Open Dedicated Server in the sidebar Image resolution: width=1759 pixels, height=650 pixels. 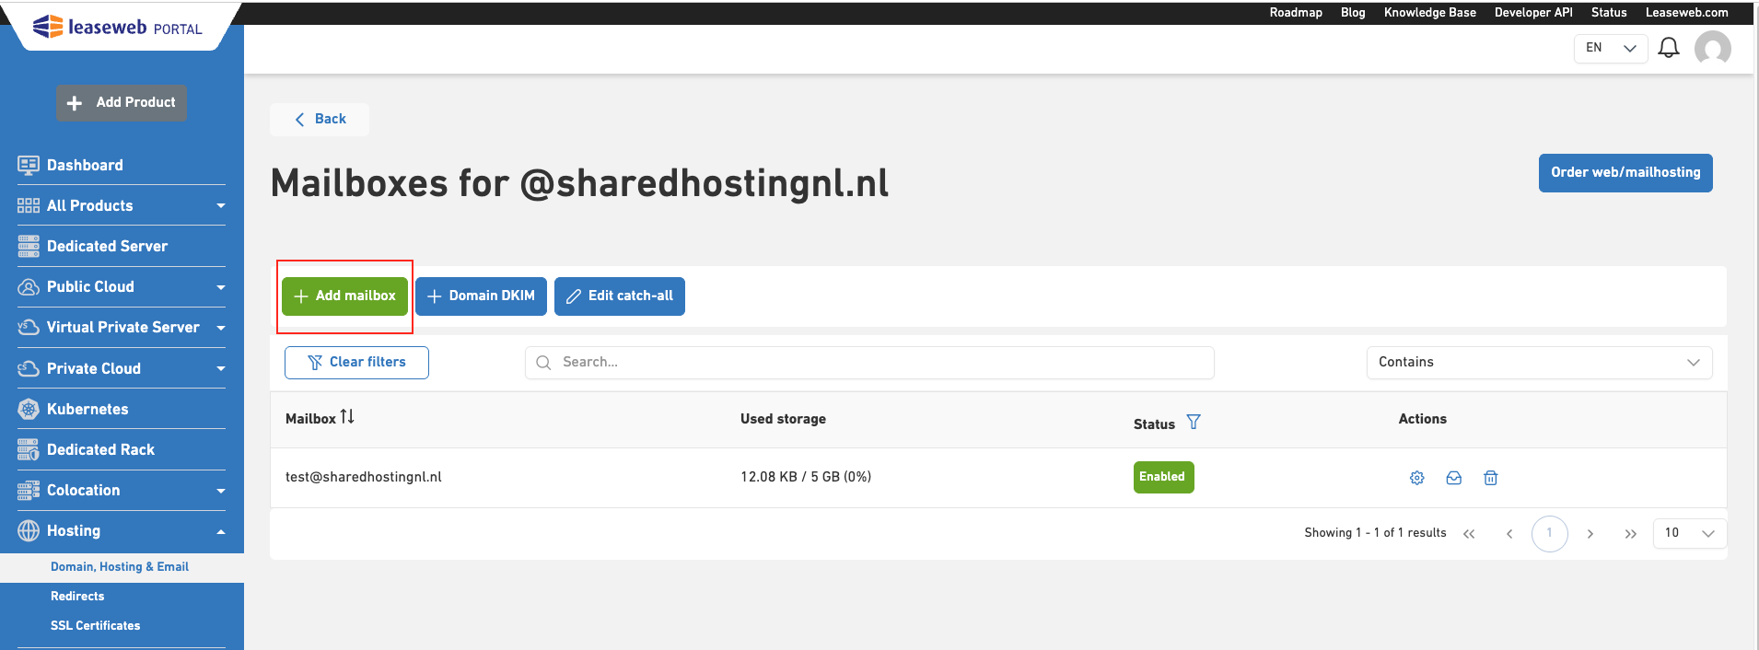pyautogui.click(x=107, y=247)
